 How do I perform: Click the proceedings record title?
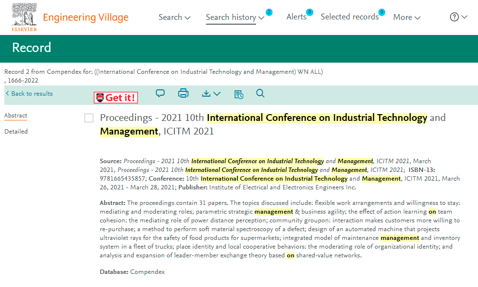point(273,124)
